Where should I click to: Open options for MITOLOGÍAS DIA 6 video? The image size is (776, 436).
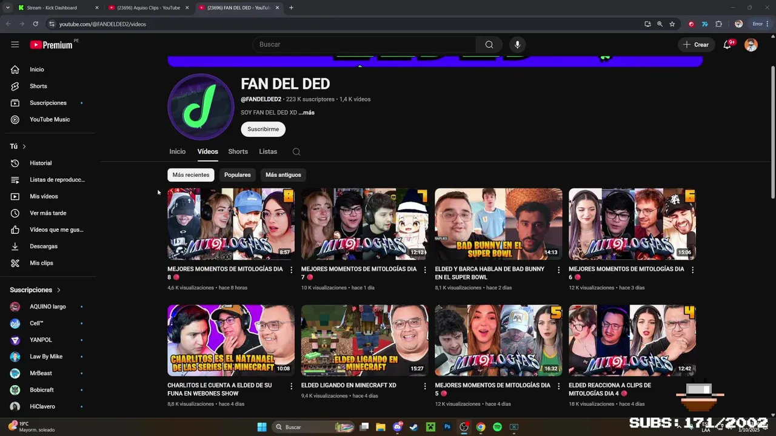(692, 270)
